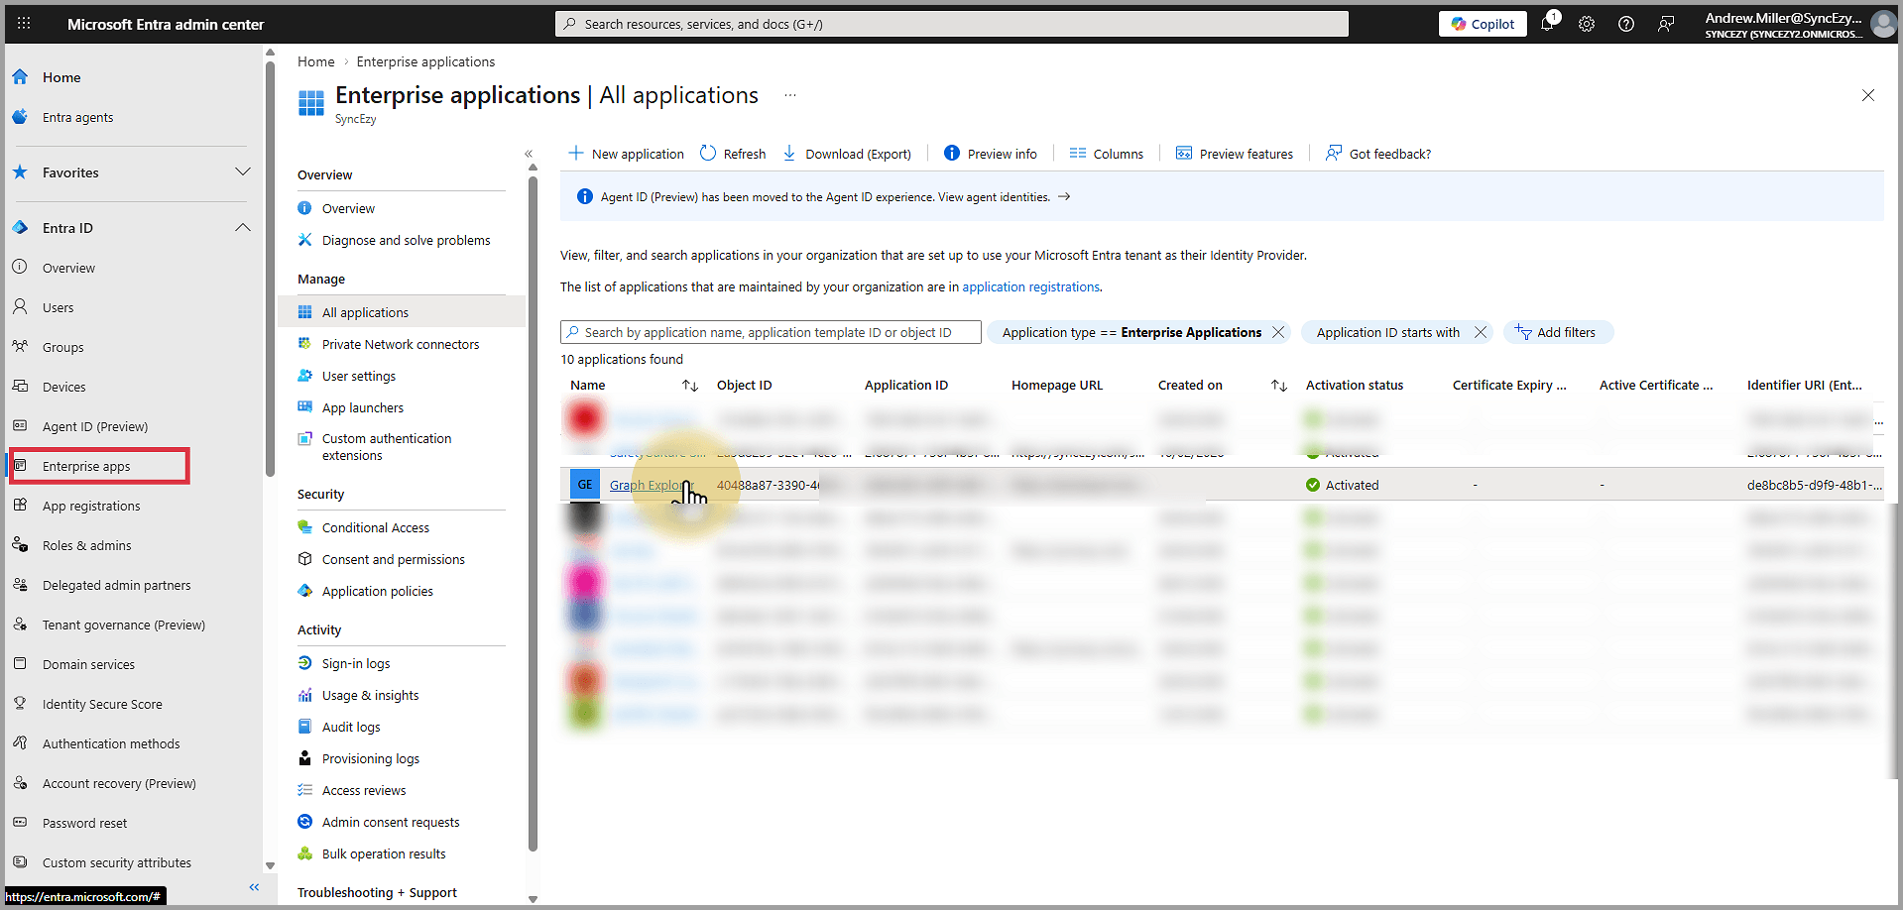The height and width of the screenshot is (910, 1903).
Task: Remove the Application type filter
Action: (x=1278, y=332)
